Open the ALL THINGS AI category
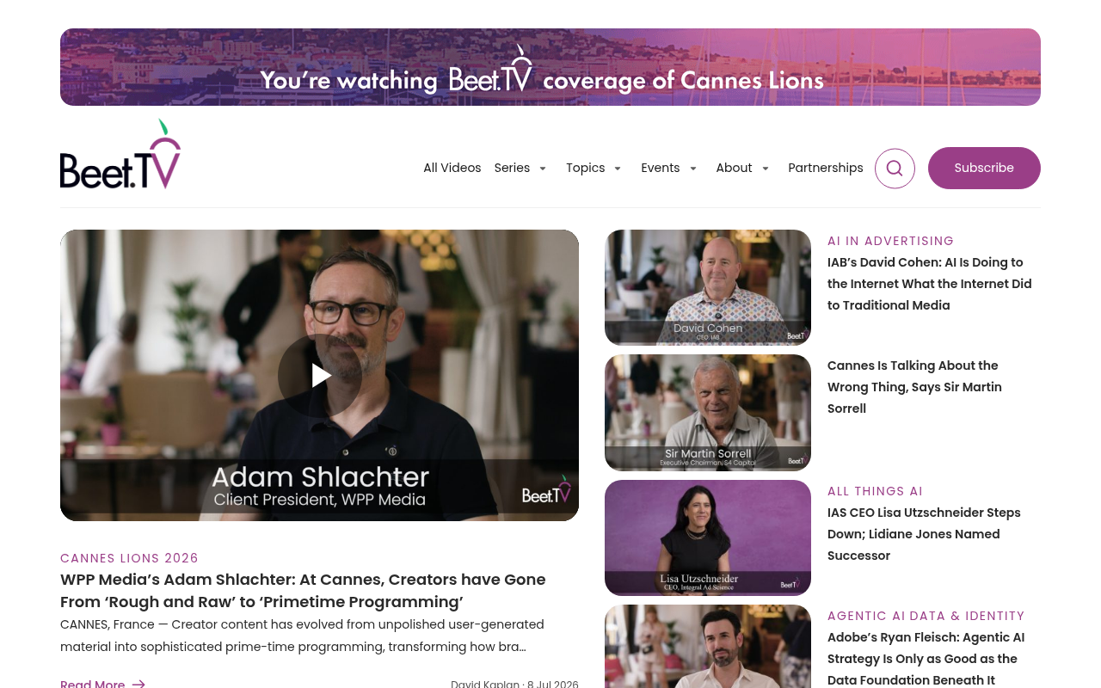This screenshot has height=688, width=1101. point(875,491)
